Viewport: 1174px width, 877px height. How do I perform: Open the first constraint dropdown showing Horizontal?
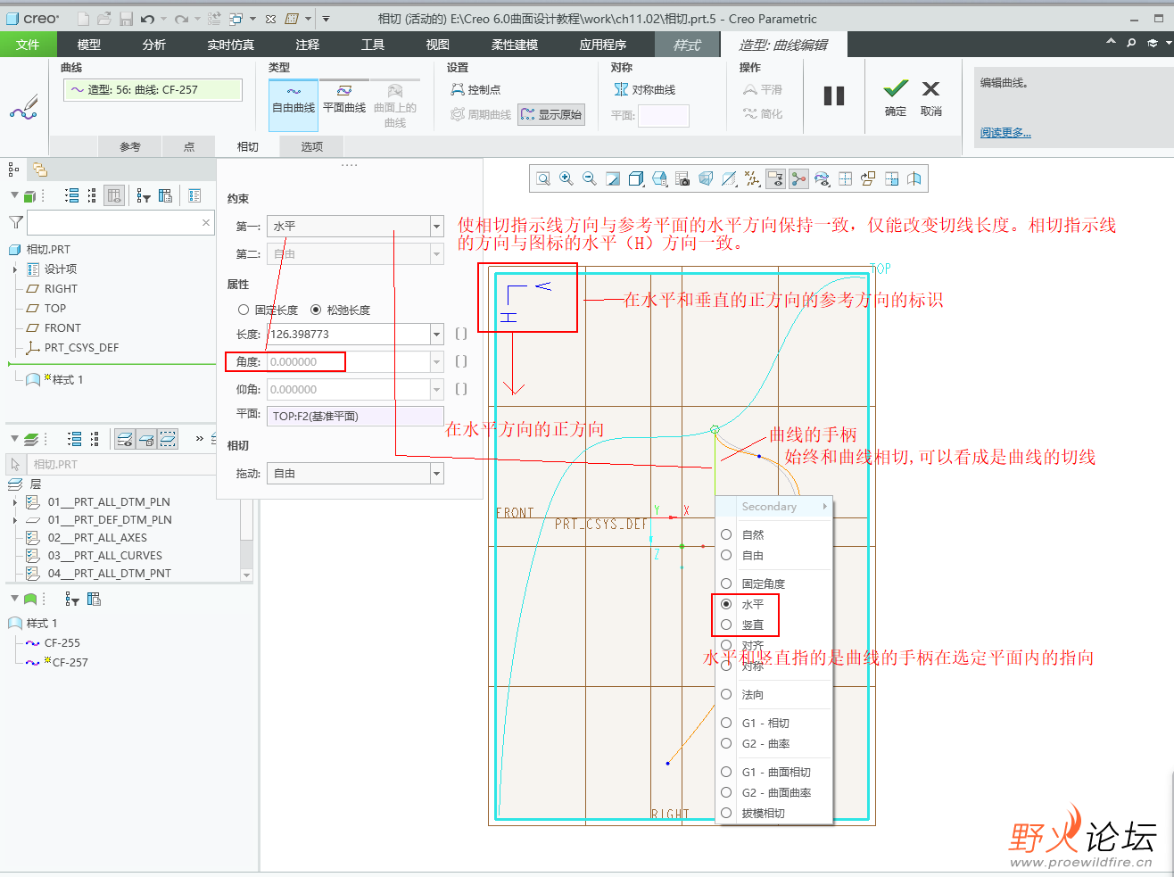[x=437, y=227]
